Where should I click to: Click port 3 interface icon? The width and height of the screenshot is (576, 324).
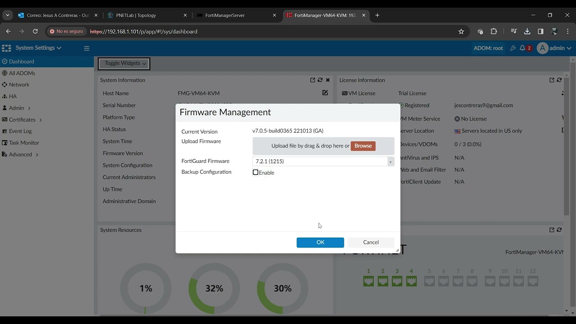[397, 281]
